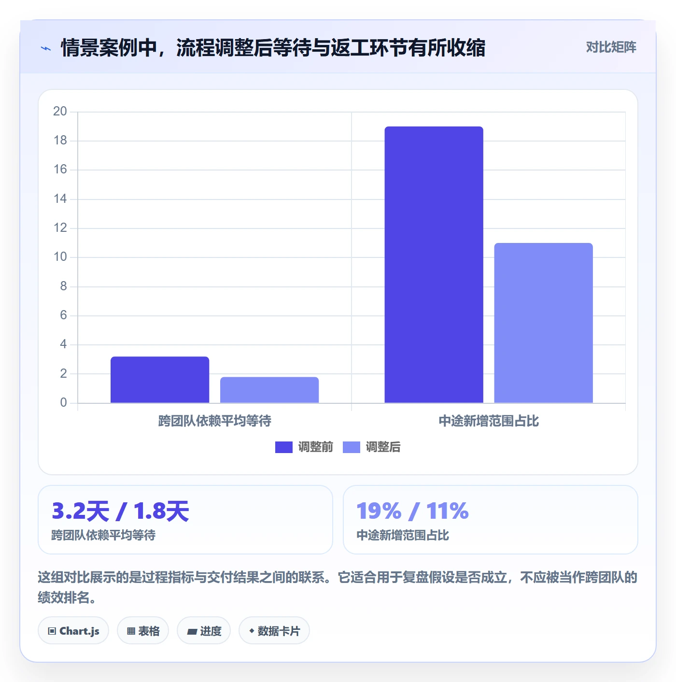Select the 表格 tag chip

(143, 631)
